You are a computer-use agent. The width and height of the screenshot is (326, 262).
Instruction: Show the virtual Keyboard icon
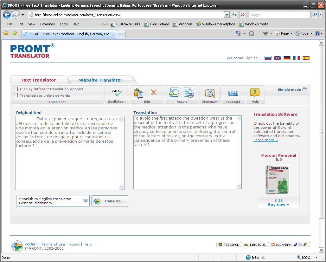[233, 93]
